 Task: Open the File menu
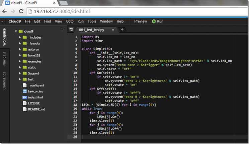point(27,21)
